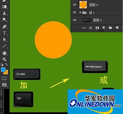
Task: Hide layer 图层 5
Action: (74, 20)
